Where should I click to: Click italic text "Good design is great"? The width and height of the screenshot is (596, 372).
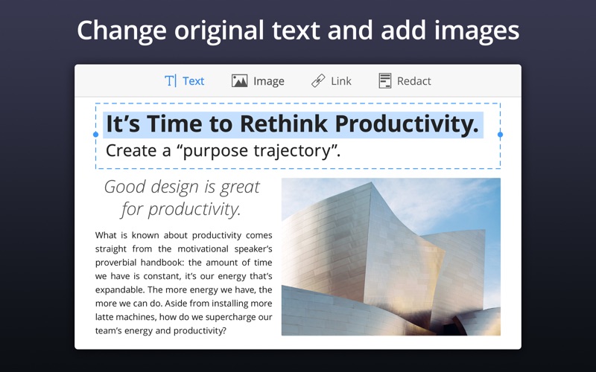tap(182, 187)
